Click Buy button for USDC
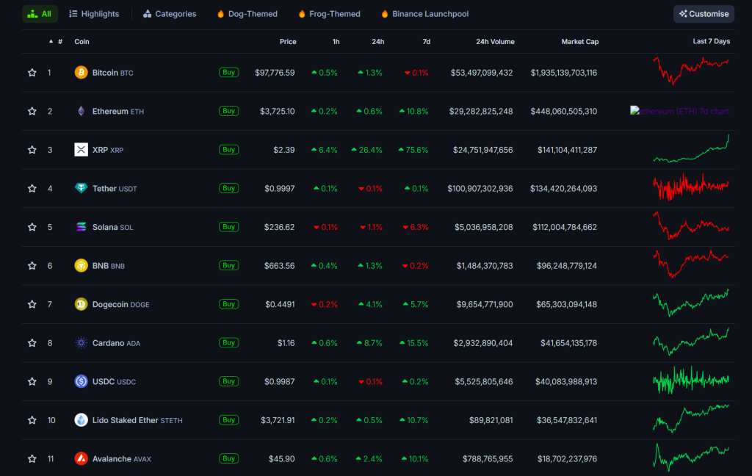752x476 pixels. coord(229,381)
